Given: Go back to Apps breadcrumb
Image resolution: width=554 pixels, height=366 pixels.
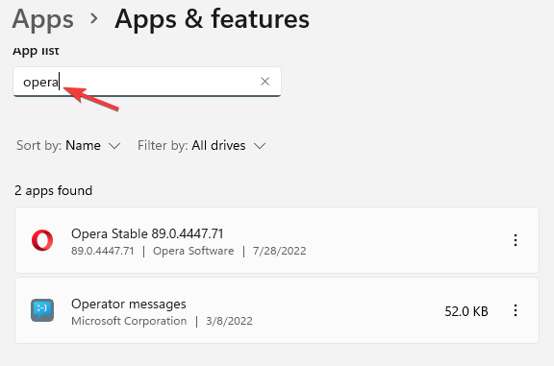Looking at the screenshot, I should [x=42, y=18].
